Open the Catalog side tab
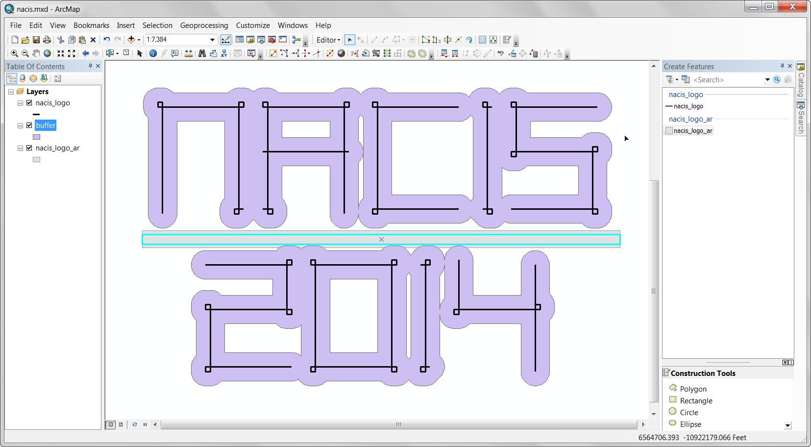The height and width of the screenshot is (447, 811). point(801,80)
